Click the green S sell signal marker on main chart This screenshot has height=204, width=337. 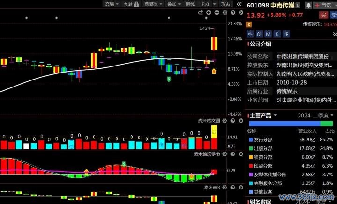[x=169, y=79]
